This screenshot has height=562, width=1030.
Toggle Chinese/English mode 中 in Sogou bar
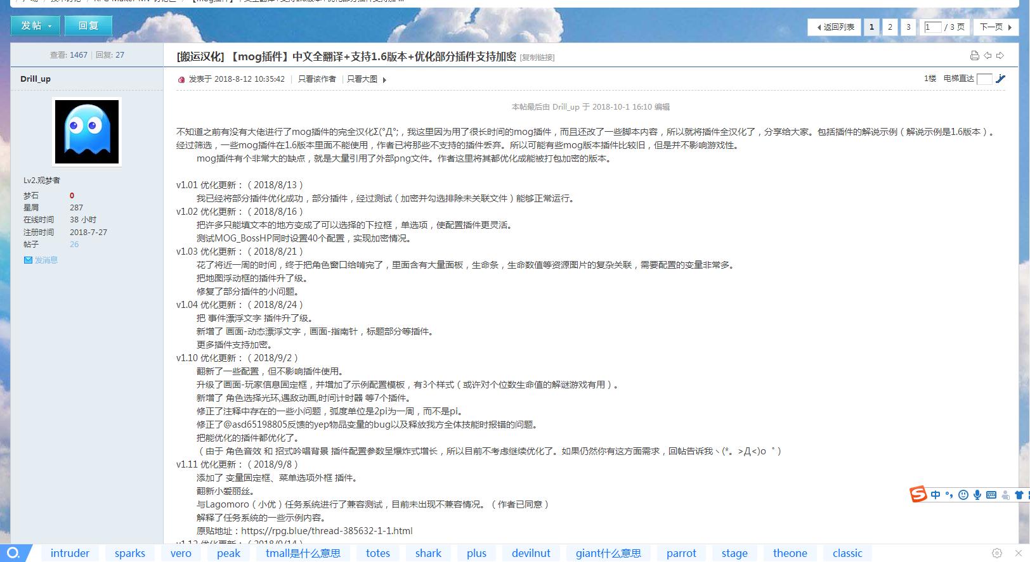(x=935, y=495)
